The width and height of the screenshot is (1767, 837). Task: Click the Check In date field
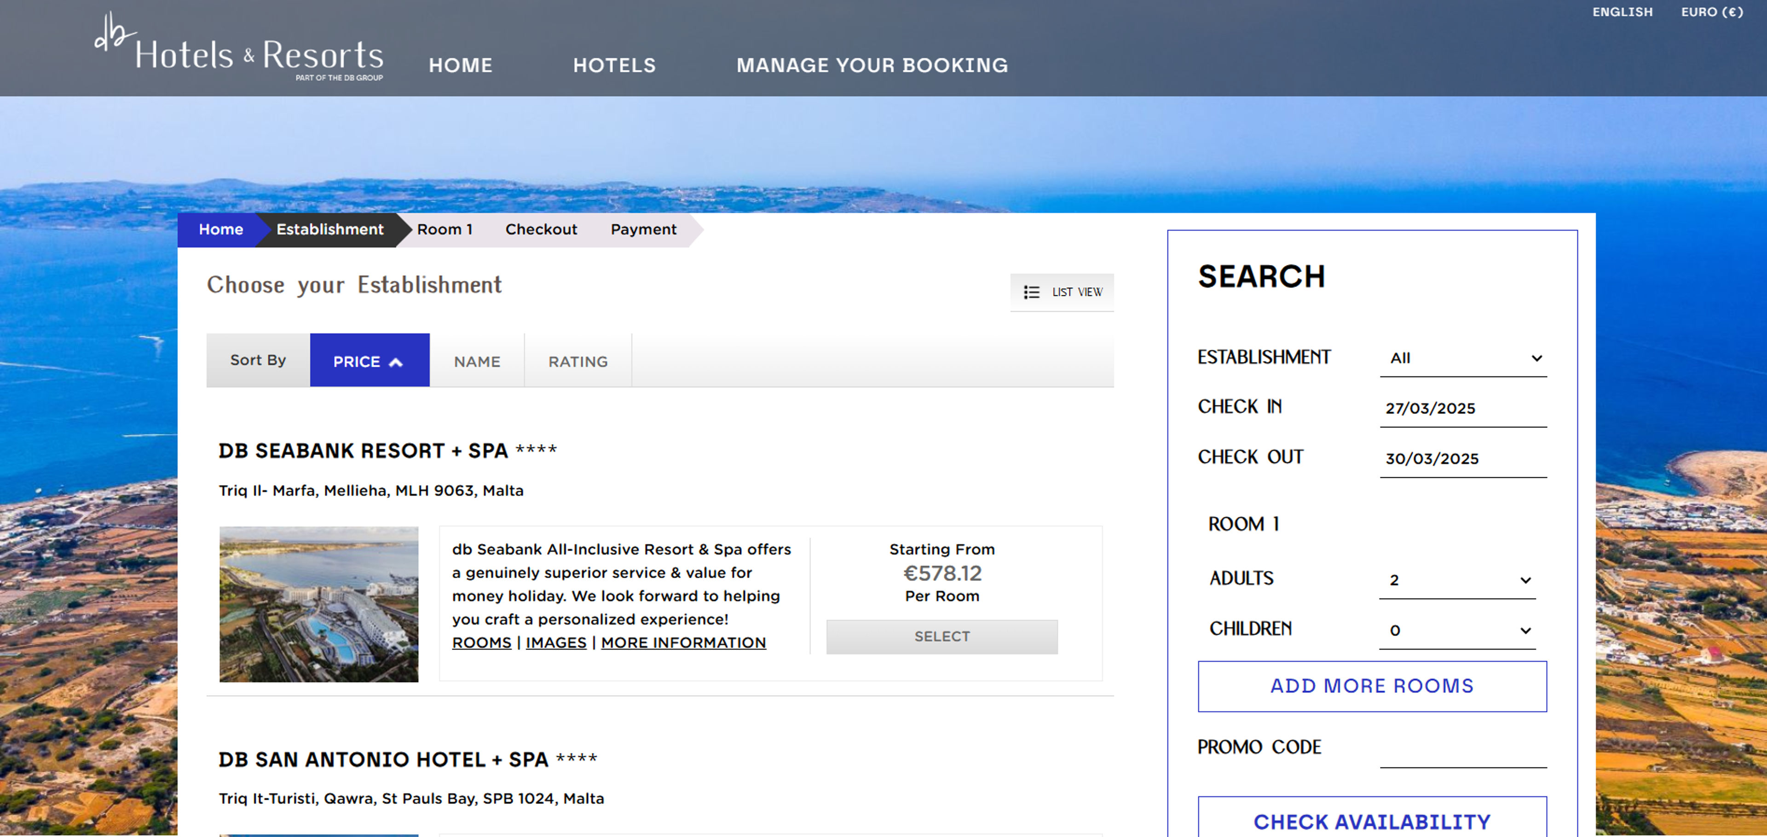[x=1462, y=408]
